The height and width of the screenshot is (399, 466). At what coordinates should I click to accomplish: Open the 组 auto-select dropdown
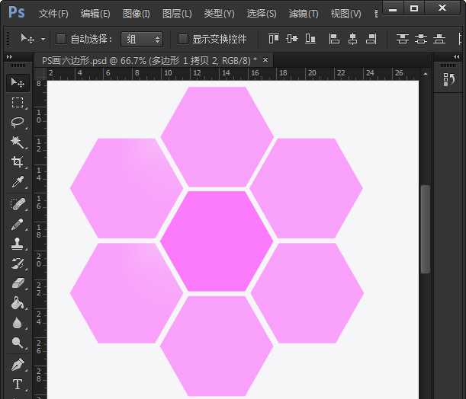pos(142,39)
